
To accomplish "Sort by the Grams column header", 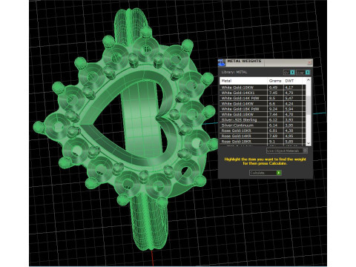I will 275,81.
